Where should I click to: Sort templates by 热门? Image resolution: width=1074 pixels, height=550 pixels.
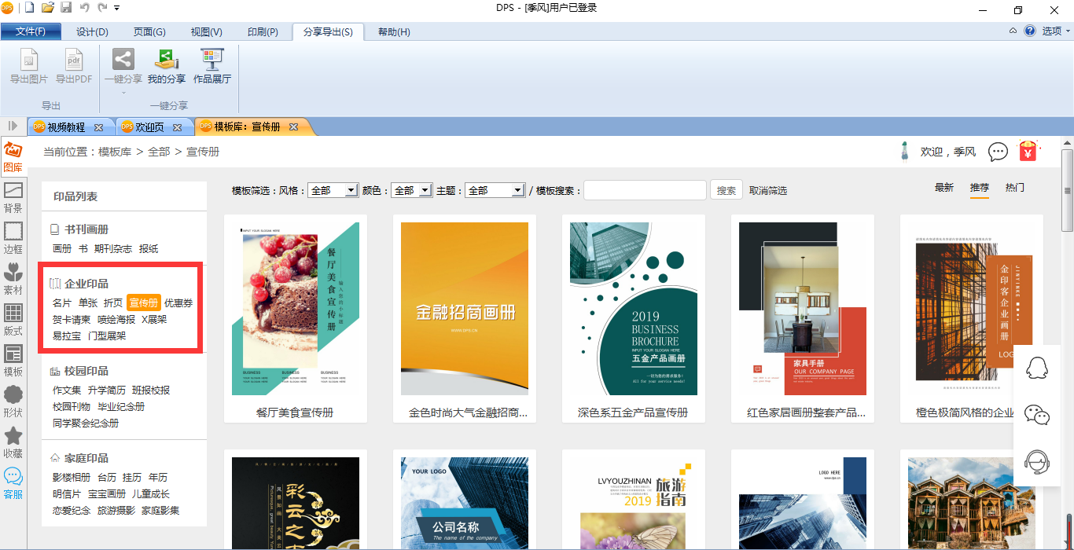tap(1014, 188)
